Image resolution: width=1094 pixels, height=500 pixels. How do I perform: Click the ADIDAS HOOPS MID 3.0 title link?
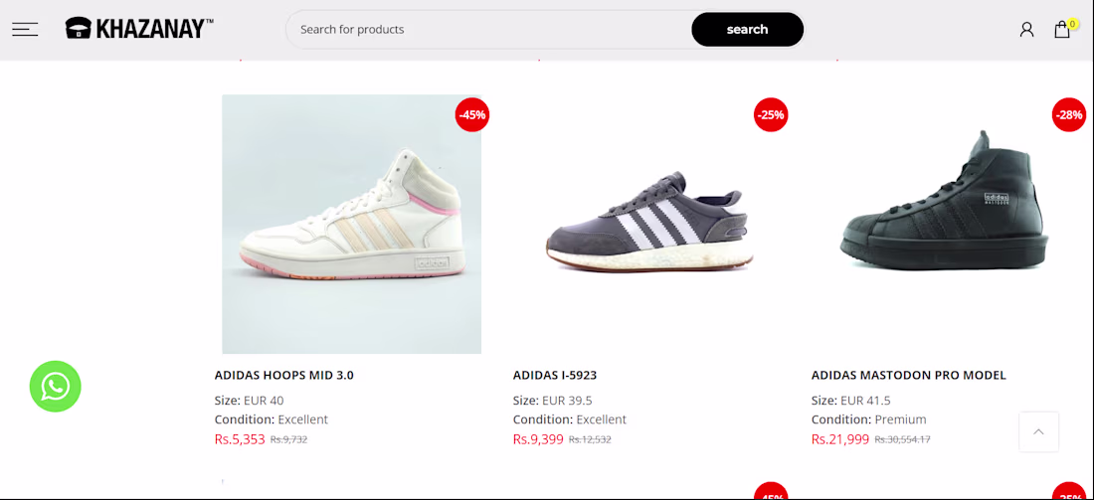pyautogui.click(x=284, y=375)
